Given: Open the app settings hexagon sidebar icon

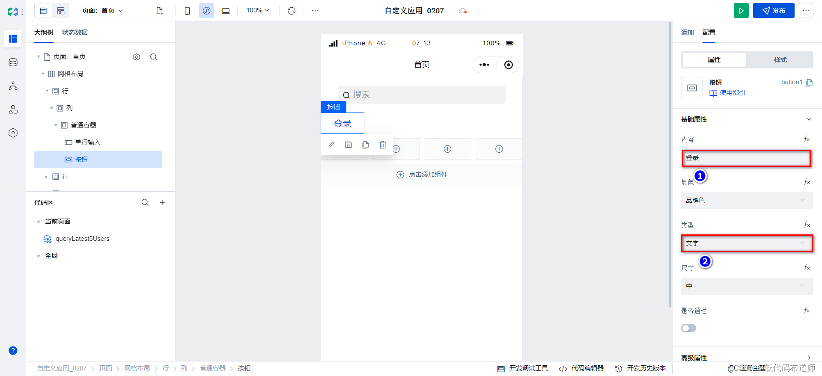Looking at the screenshot, I should tap(13, 133).
